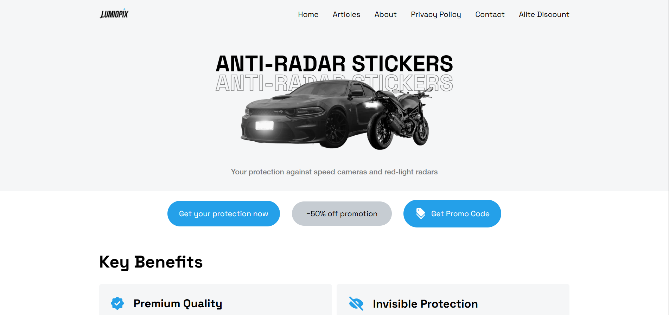Click the Key Benefits section heading
The height and width of the screenshot is (315, 669).
pyautogui.click(x=151, y=262)
